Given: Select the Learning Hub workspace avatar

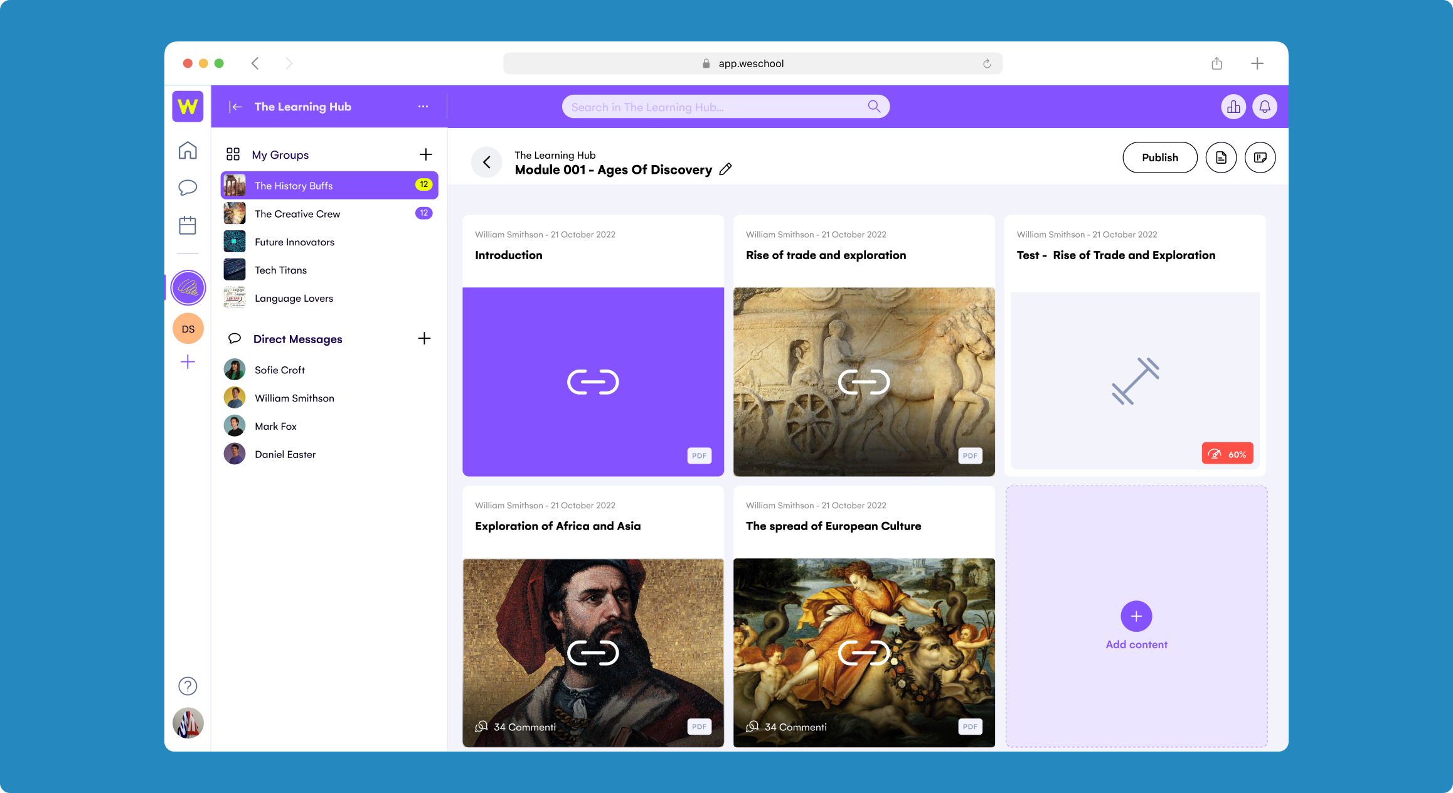Looking at the screenshot, I should [188, 288].
